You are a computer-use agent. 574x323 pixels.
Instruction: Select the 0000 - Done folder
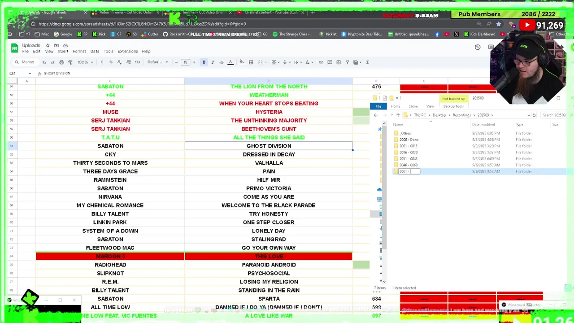pyautogui.click(x=409, y=140)
